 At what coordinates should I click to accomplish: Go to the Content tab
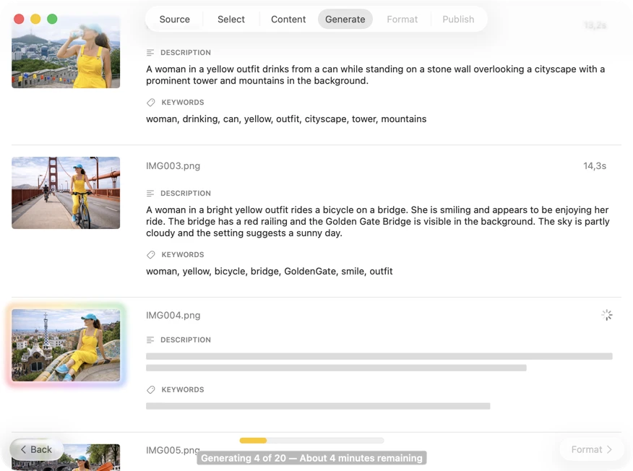[x=288, y=20]
